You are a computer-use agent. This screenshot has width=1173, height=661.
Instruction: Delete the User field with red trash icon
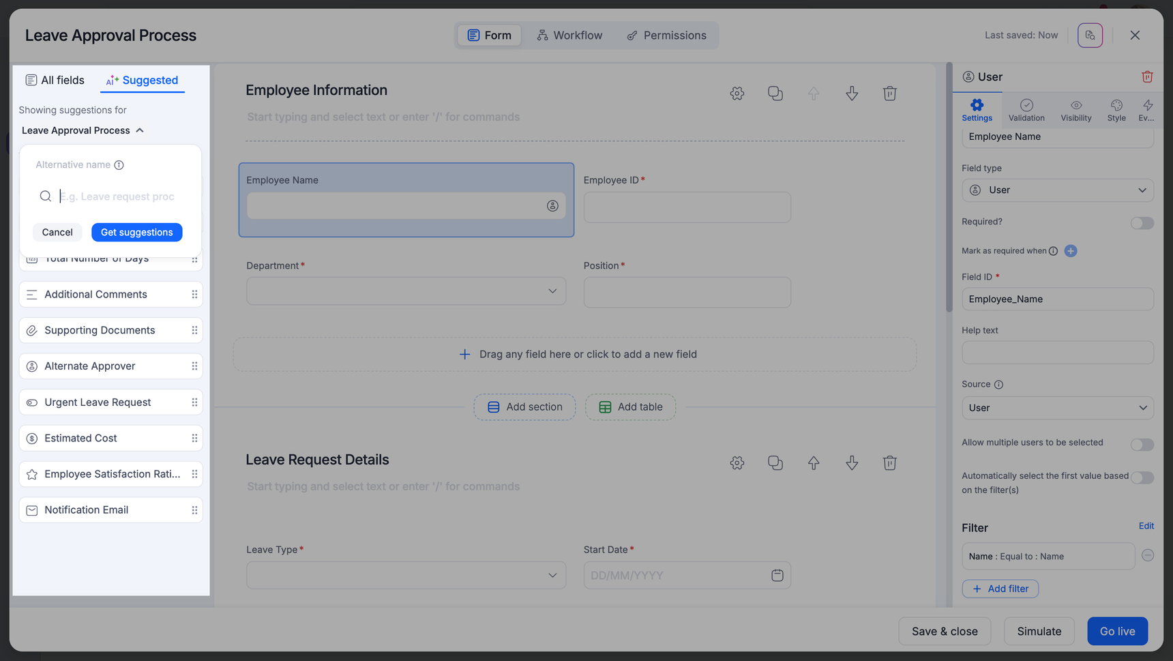click(x=1147, y=77)
